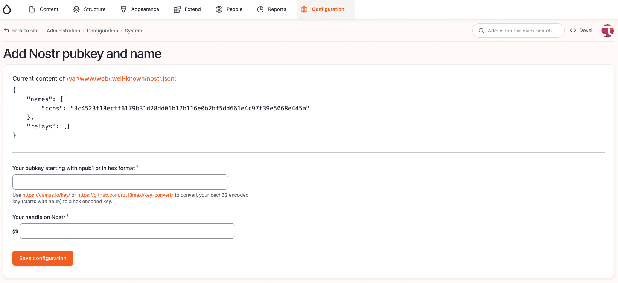The image size is (618, 283).
Task: Open the Devel toolbar item
Action: click(581, 31)
